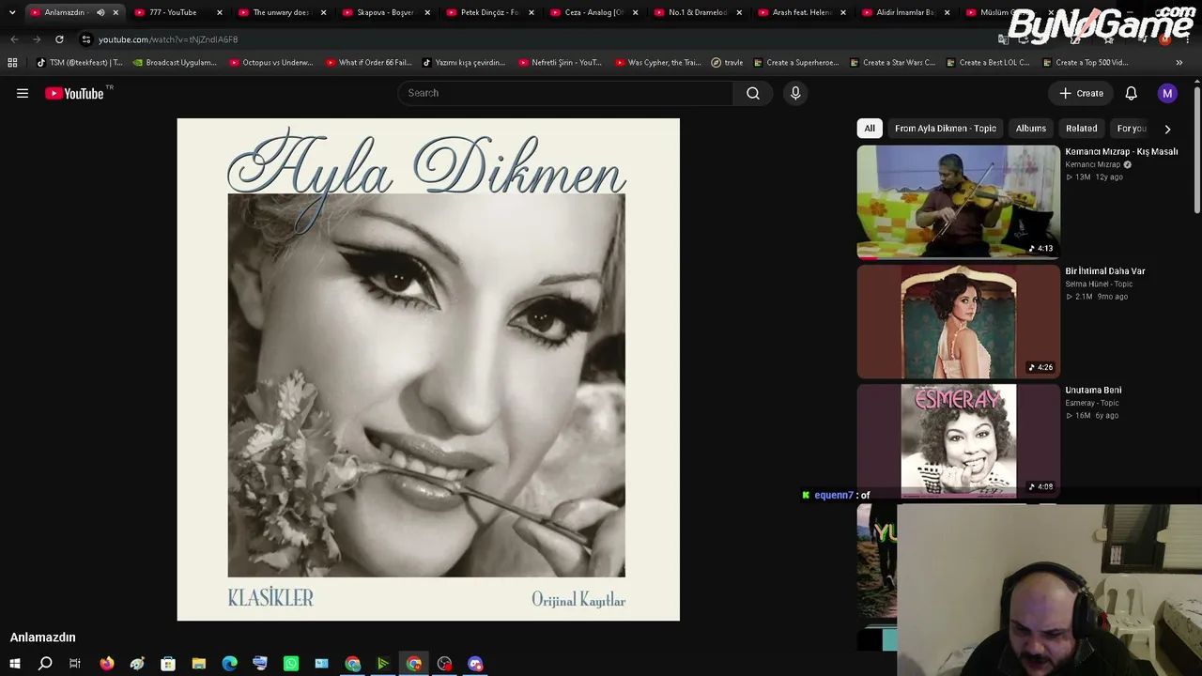The height and width of the screenshot is (676, 1202).
Task: Launch Firefox from the taskbar
Action: 107,664
